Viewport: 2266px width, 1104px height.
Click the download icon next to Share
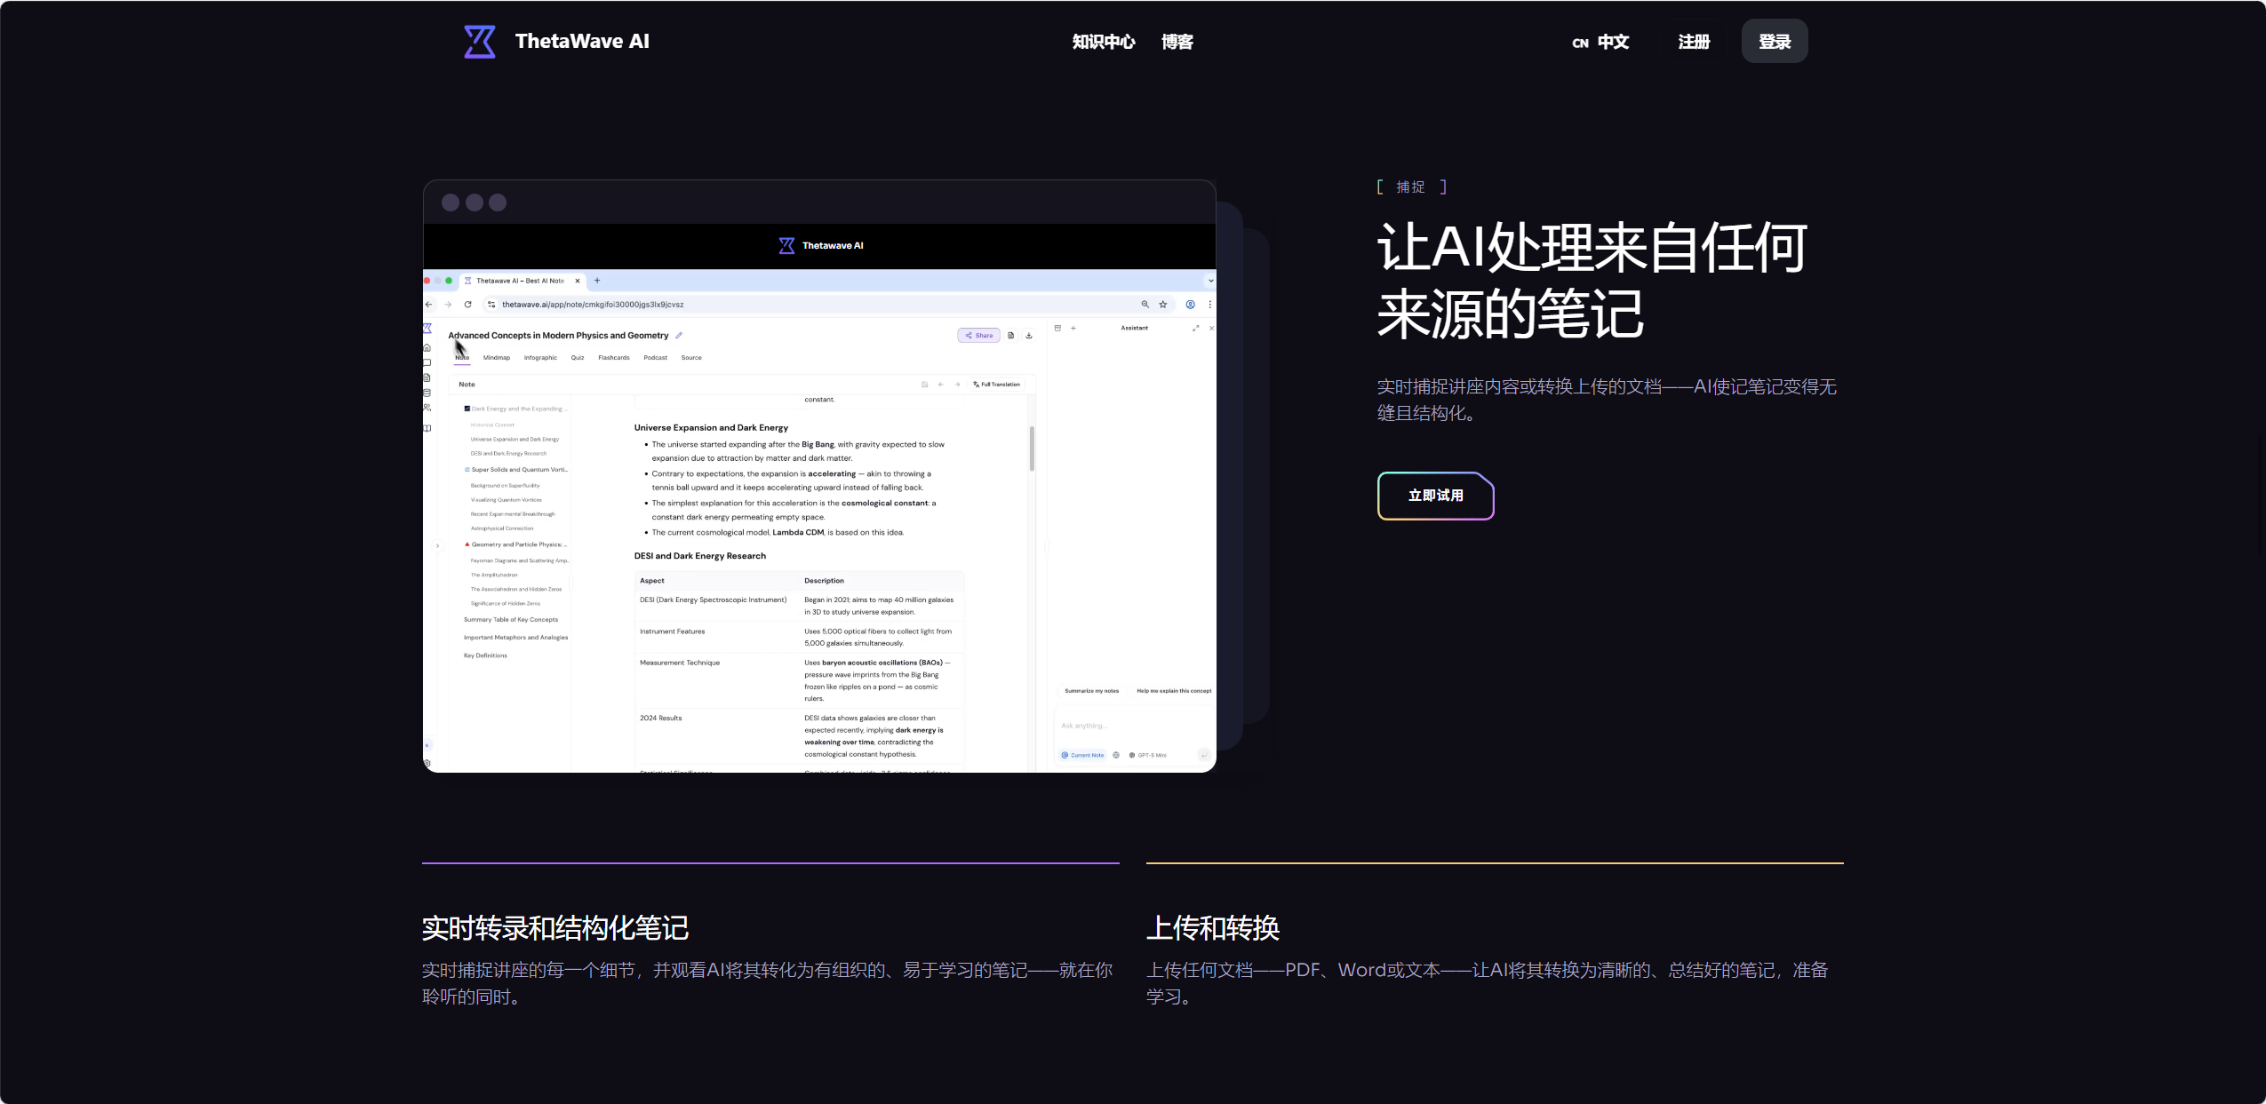[x=1029, y=336]
